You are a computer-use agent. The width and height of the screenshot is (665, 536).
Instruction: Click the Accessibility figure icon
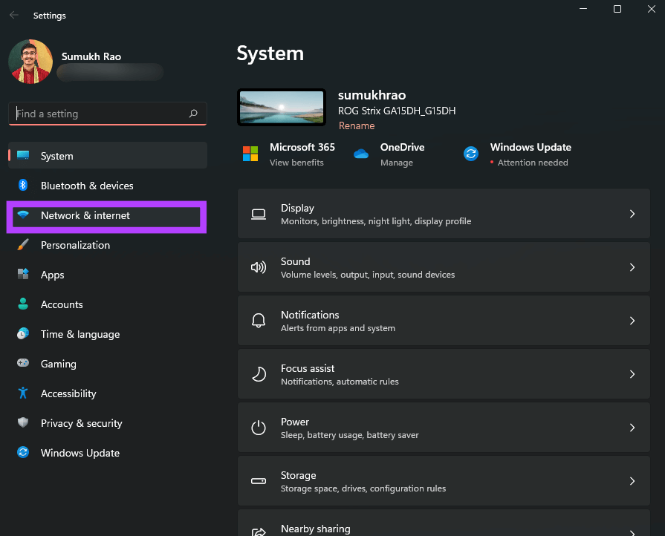23,393
